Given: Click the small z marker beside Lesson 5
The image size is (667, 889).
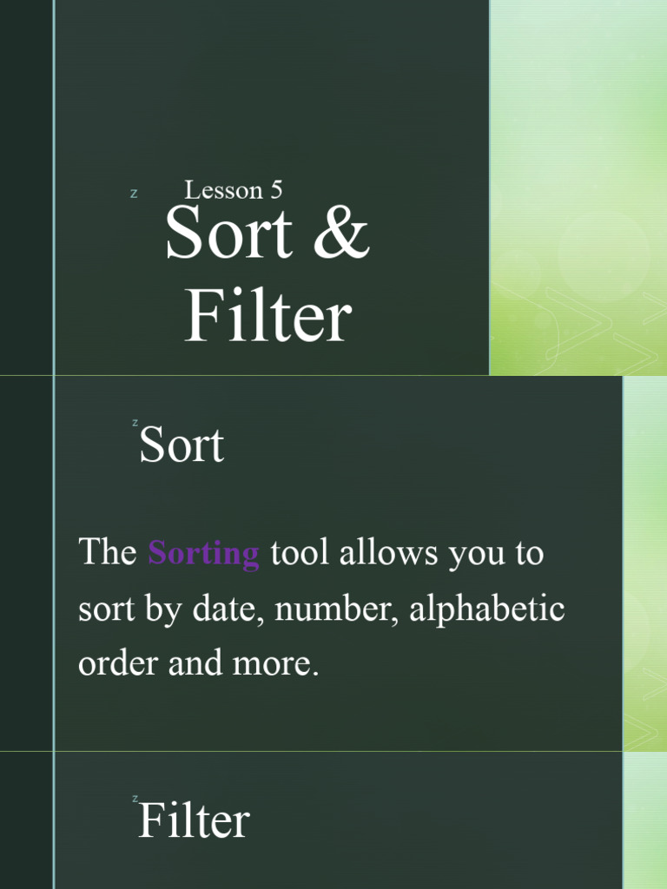Looking at the screenshot, I should 134,194.
